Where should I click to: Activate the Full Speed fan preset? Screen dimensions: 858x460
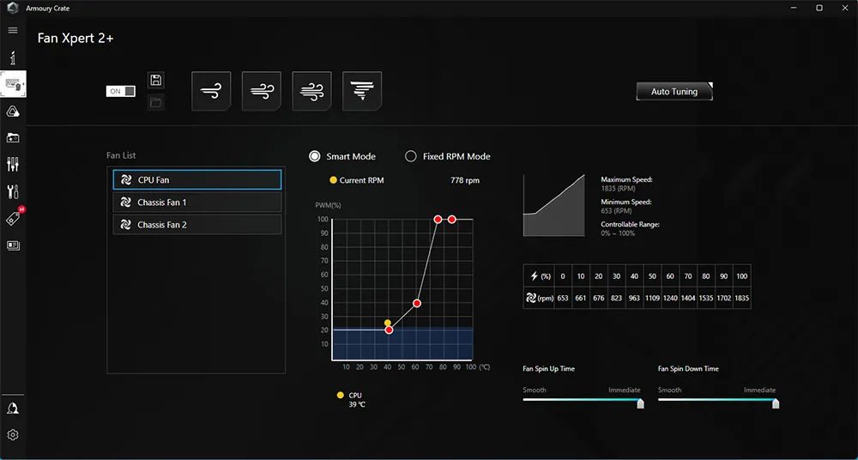361,91
